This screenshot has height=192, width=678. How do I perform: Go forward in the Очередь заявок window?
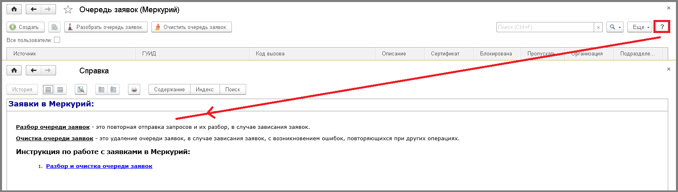(48, 9)
